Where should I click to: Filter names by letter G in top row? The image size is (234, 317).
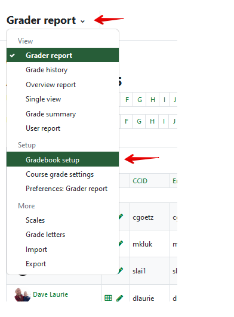click(x=140, y=100)
